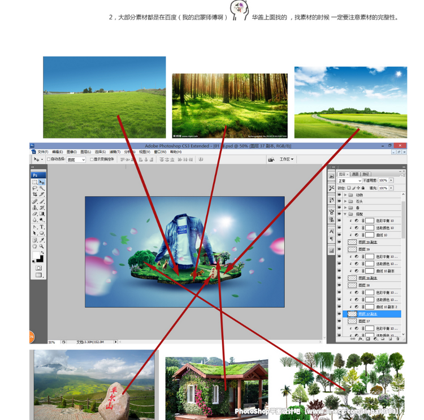424x420 pixels.
Task: Hide the 动物 layer group
Action: click(339, 194)
